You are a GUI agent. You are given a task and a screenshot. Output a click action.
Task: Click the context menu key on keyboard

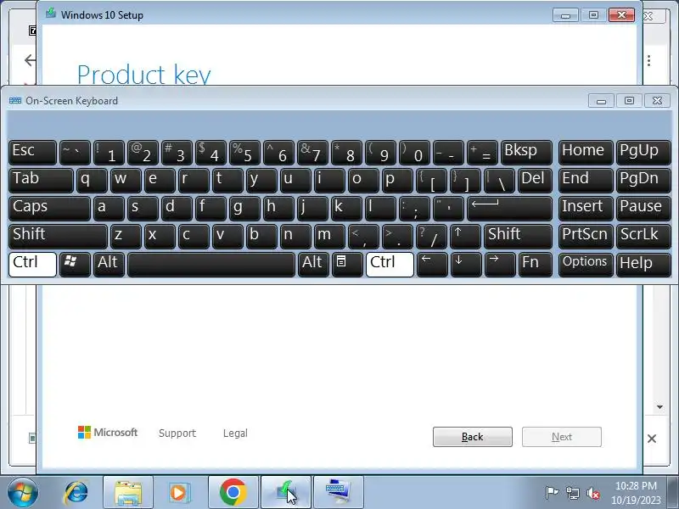[x=347, y=265]
